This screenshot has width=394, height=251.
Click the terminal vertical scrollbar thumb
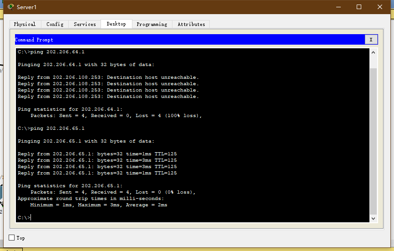(x=373, y=141)
